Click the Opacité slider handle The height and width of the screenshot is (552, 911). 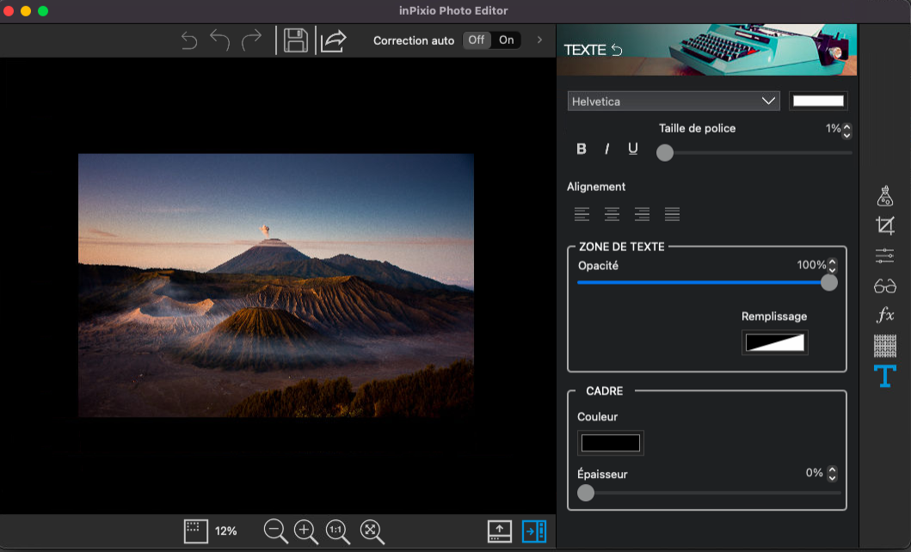point(829,282)
